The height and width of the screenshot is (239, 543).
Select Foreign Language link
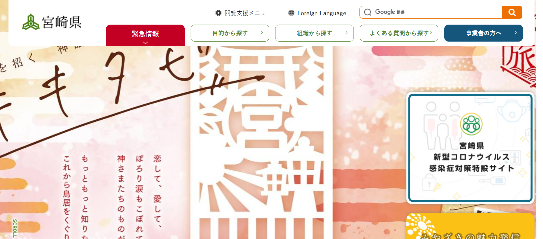[x=317, y=13]
